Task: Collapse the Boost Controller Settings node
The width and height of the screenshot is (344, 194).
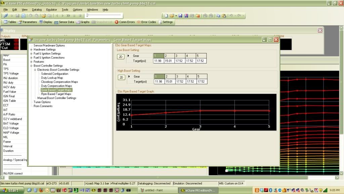Action: coord(31,66)
